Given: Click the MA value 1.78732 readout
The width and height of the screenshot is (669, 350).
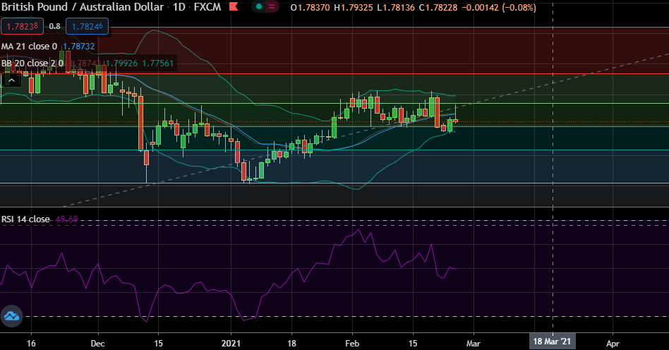Looking at the screenshot, I should 78,46.
